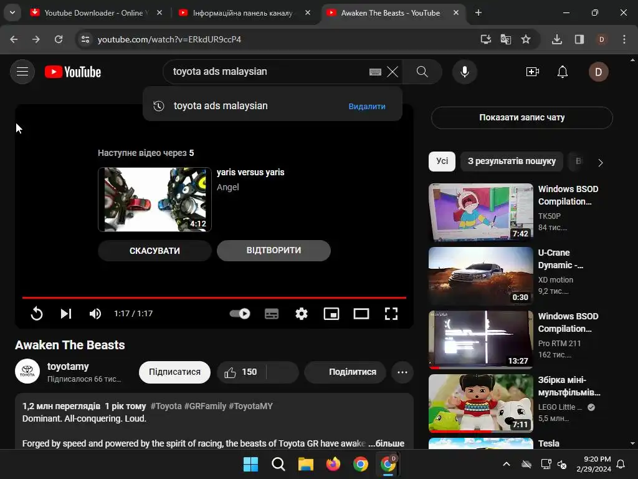
Task: Go to the YouTube home logo
Action: coord(73,72)
